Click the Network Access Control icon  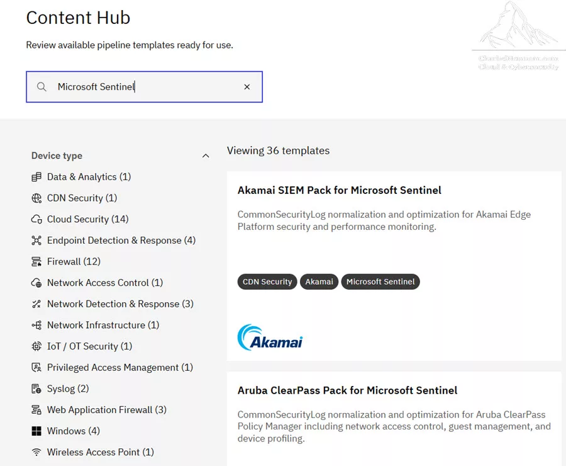point(36,283)
